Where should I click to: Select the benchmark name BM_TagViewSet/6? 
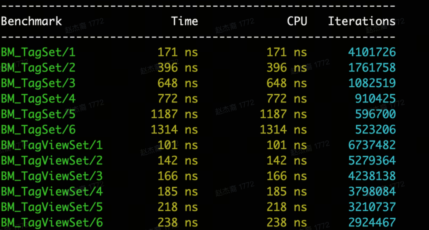(52, 222)
